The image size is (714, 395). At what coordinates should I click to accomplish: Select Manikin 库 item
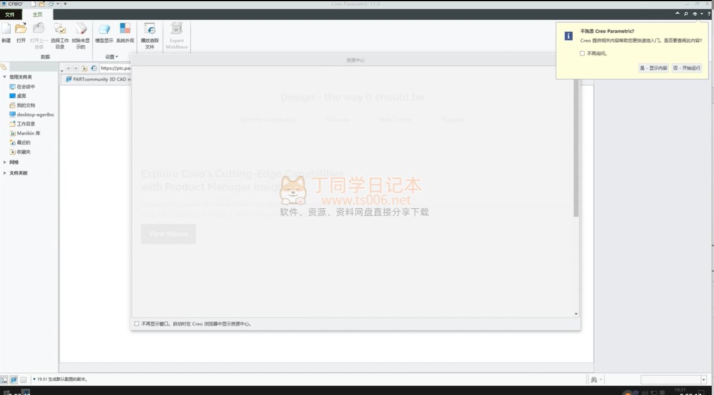25,133
